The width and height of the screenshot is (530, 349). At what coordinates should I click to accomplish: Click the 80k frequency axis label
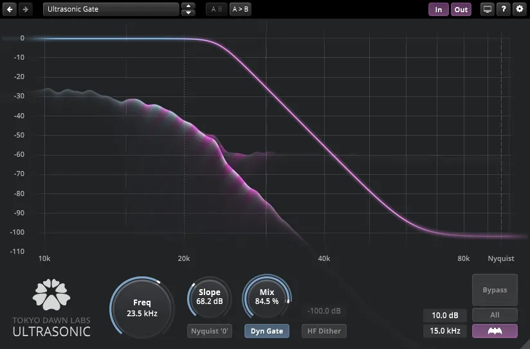tap(463, 258)
